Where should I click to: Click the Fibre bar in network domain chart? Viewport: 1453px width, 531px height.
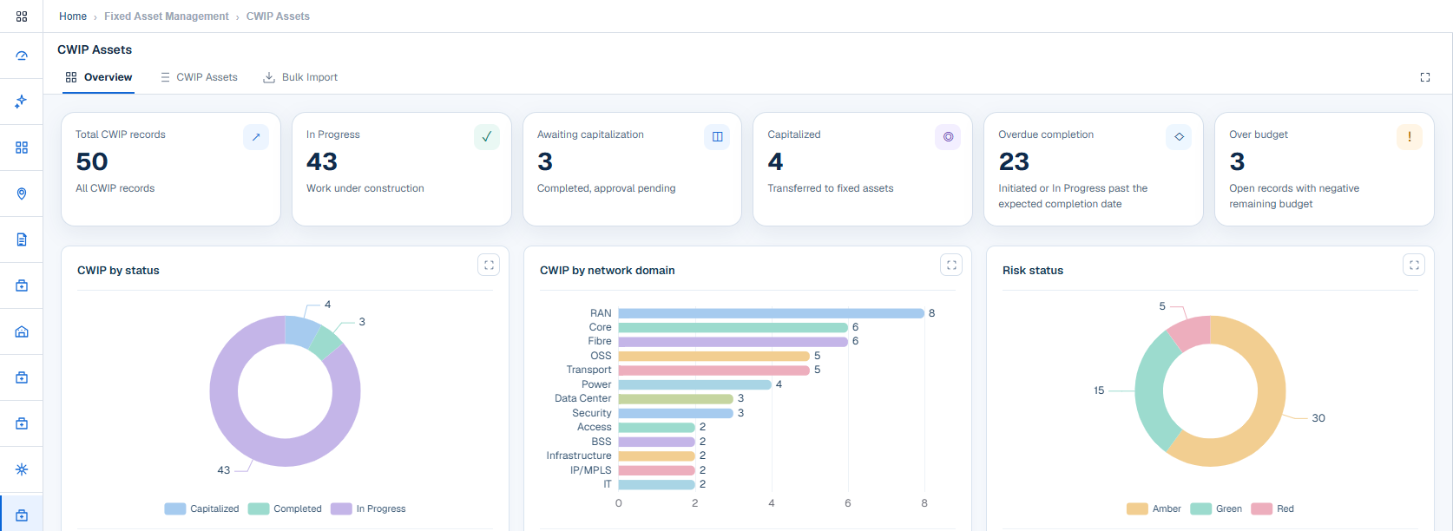point(733,342)
